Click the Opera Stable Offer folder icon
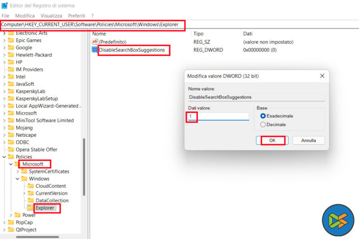The image size is (359, 239). tap(11, 149)
